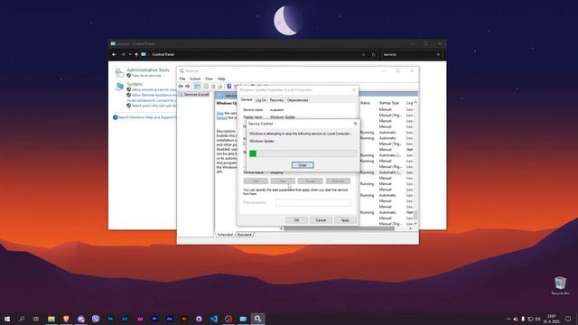Open Visual Studio Code from taskbar
The image size is (578, 325).
pos(213,319)
